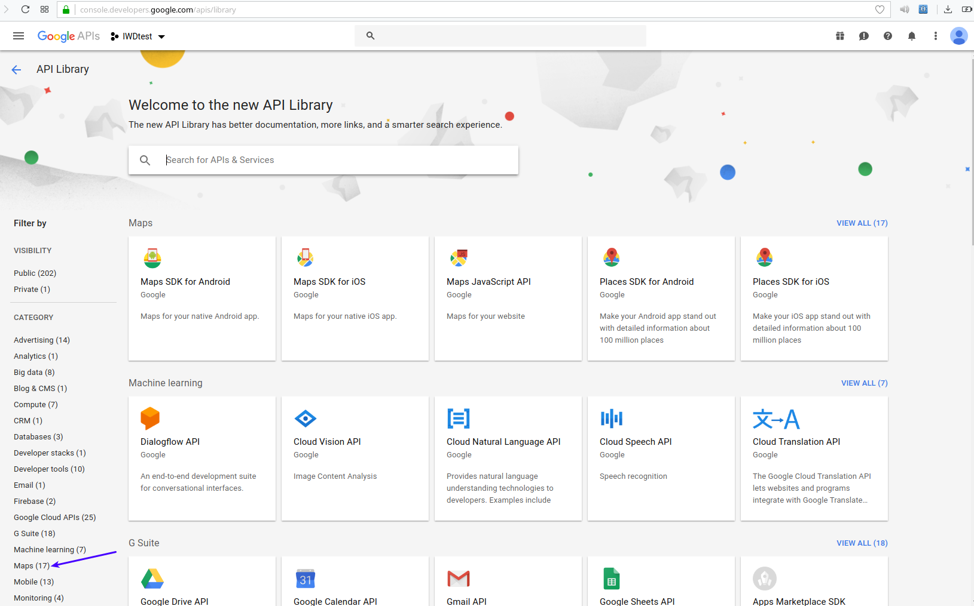Open browser tab overview grid icon

pos(45,10)
